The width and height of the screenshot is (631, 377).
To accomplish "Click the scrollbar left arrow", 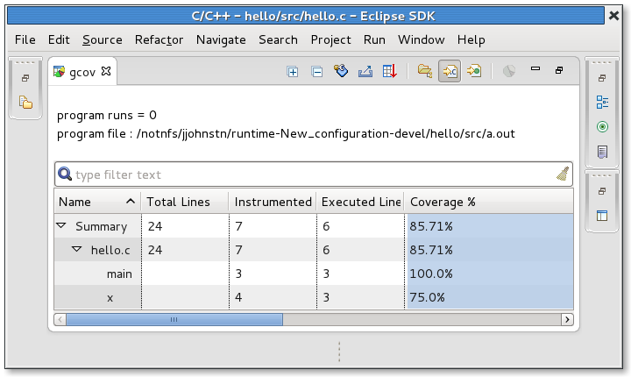I will point(60,319).
